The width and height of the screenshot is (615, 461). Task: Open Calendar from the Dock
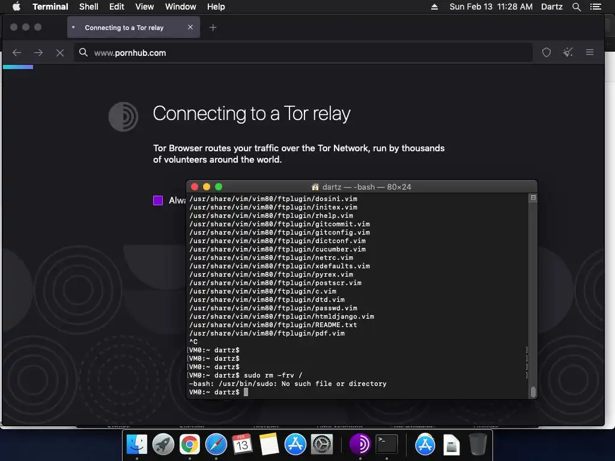(242, 444)
